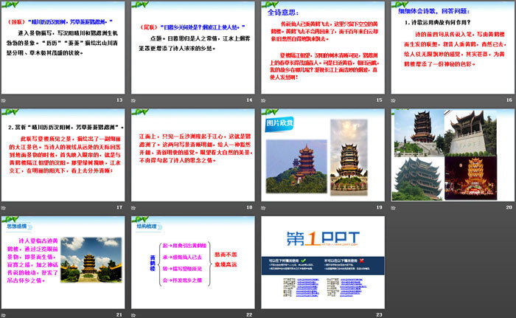516x318 pixels.
Task: Select slide 21 titled 思想感情
Action: coord(63,263)
